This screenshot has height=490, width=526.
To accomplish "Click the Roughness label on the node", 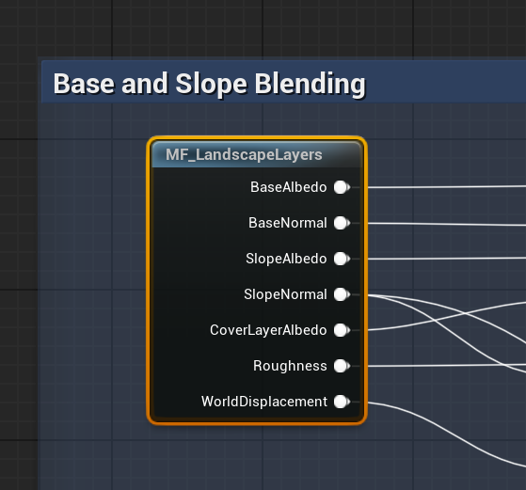I will pos(290,366).
